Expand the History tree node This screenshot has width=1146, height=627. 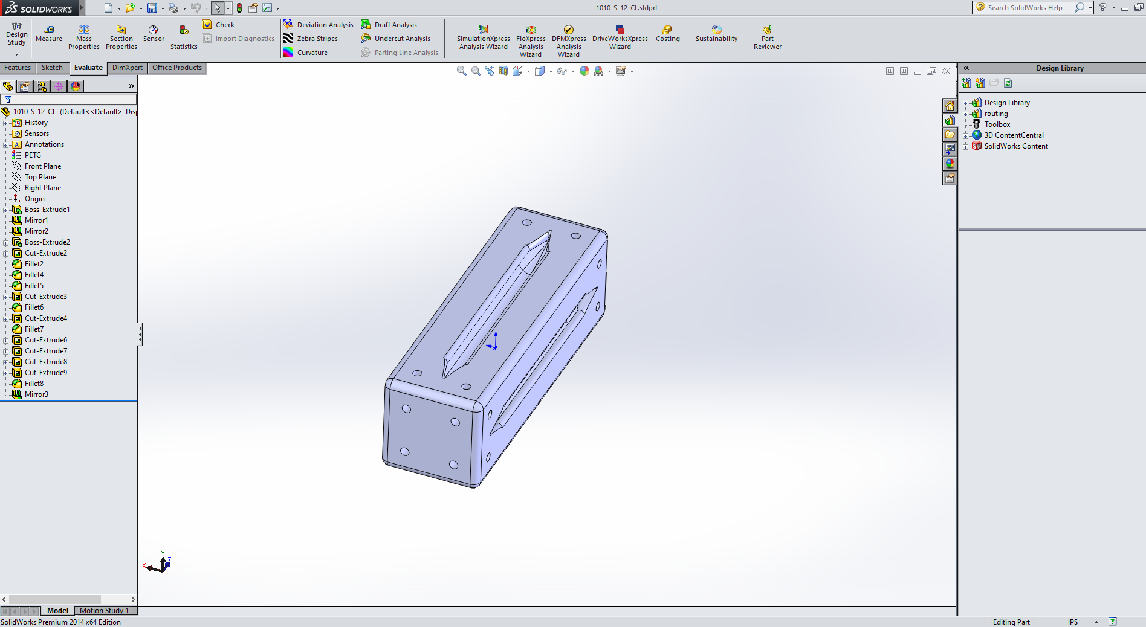tap(6, 123)
